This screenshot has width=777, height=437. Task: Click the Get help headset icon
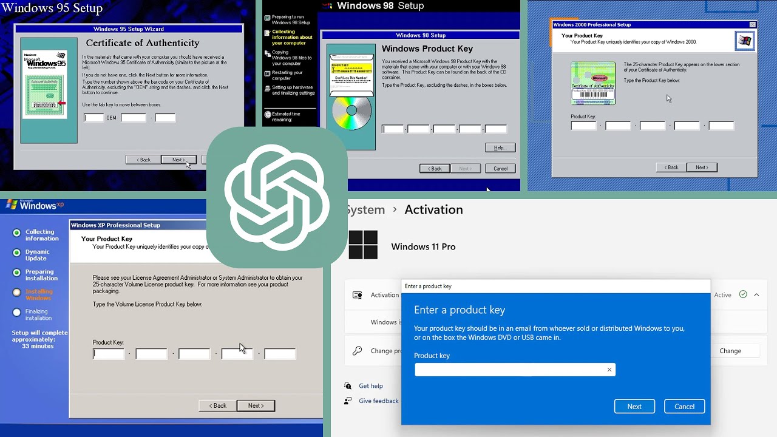pyautogui.click(x=348, y=385)
